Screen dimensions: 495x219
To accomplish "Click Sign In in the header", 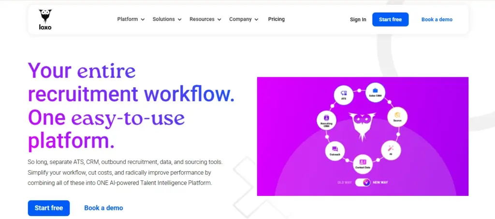I will click(x=358, y=20).
